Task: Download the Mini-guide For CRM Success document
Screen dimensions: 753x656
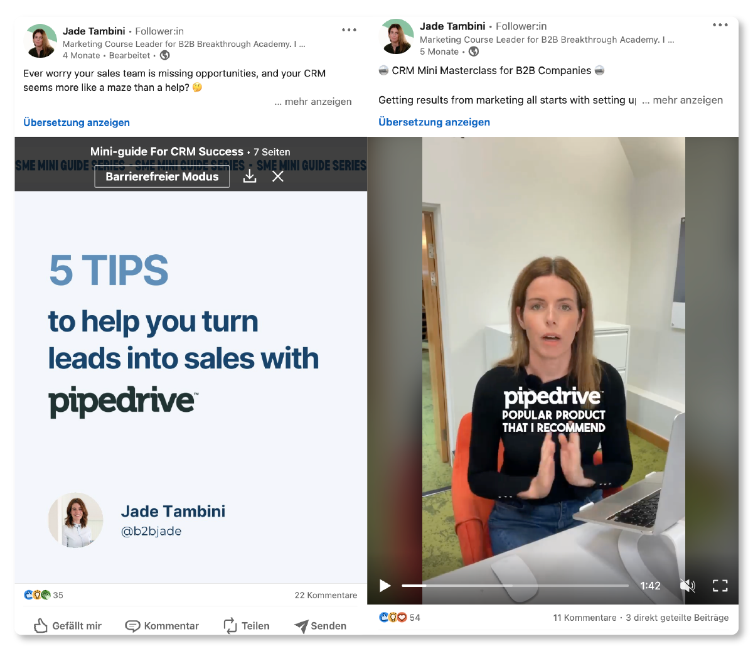Action: (250, 176)
